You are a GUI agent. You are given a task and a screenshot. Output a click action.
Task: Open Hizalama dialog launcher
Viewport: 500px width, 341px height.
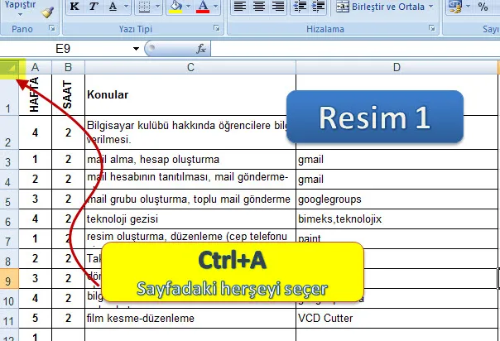[431, 29]
